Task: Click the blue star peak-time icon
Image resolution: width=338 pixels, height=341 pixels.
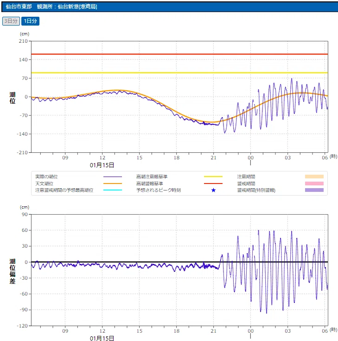Action: tap(213, 190)
